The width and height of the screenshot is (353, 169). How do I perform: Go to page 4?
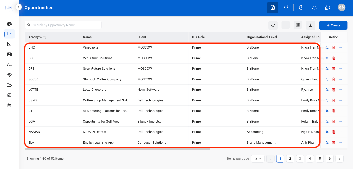310,159
